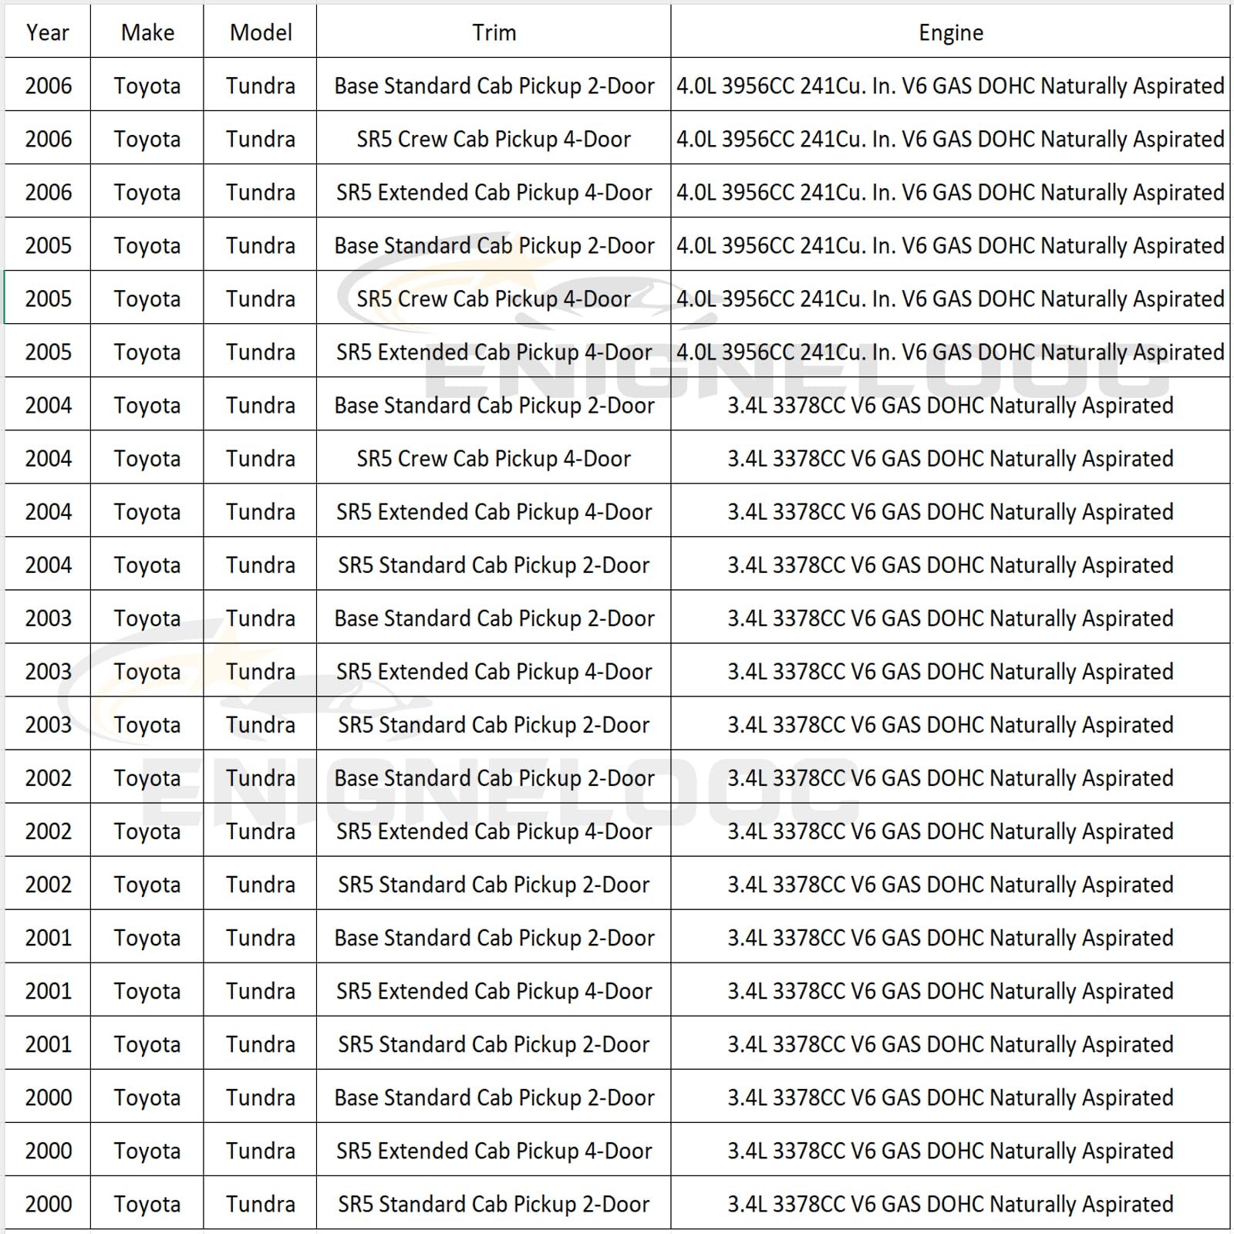Click the 3.4L engine cell for 2003 Base Standard Cab
This screenshot has width=1234, height=1234.
click(x=951, y=617)
